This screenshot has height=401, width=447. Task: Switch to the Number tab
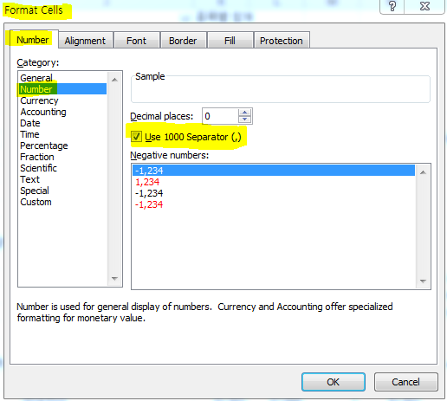coord(33,40)
